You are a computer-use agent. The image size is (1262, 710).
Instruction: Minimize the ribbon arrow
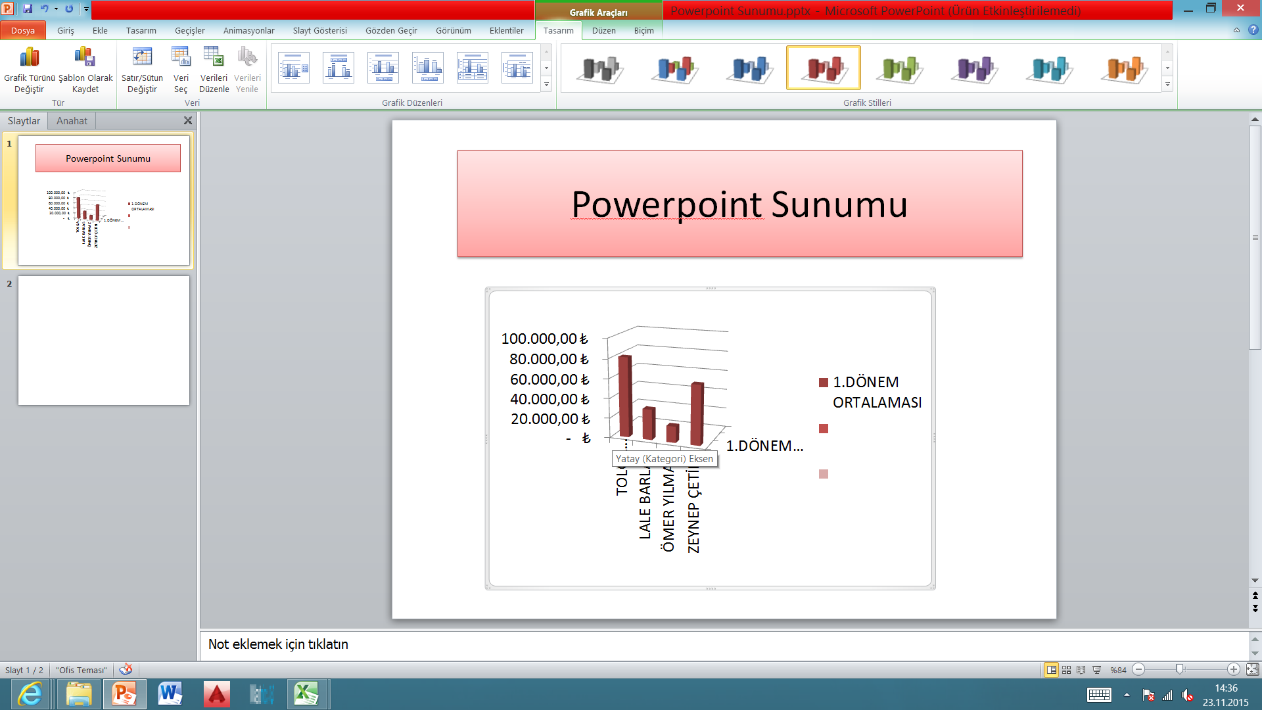(x=1236, y=30)
